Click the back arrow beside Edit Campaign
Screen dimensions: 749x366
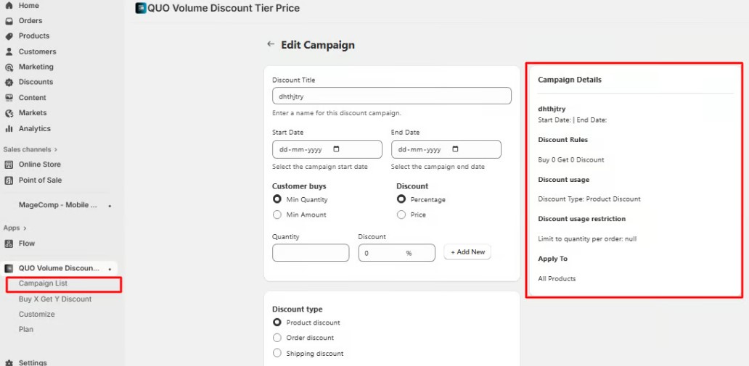pos(271,45)
